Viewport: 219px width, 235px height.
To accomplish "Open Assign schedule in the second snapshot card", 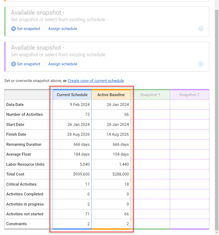I will point(63,64).
